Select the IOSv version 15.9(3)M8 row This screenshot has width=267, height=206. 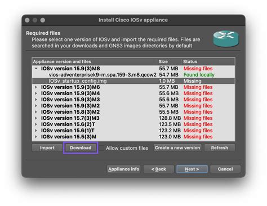click(x=133, y=69)
